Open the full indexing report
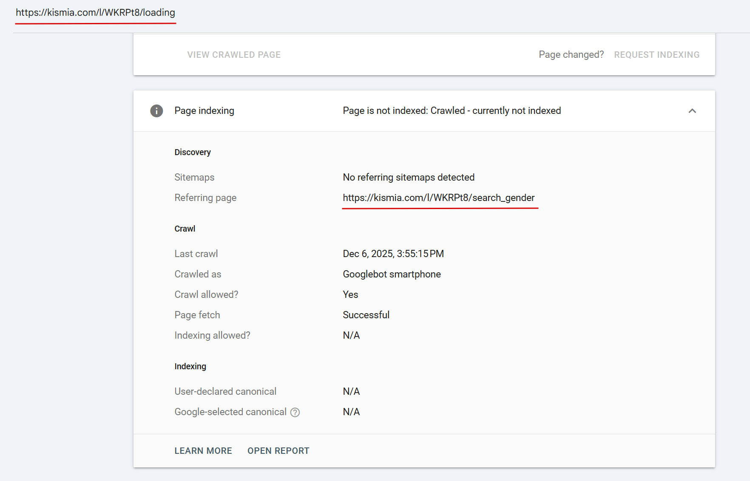The height and width of the screenshot is (481, 750). pyautogui.click(x=278, y=451)
